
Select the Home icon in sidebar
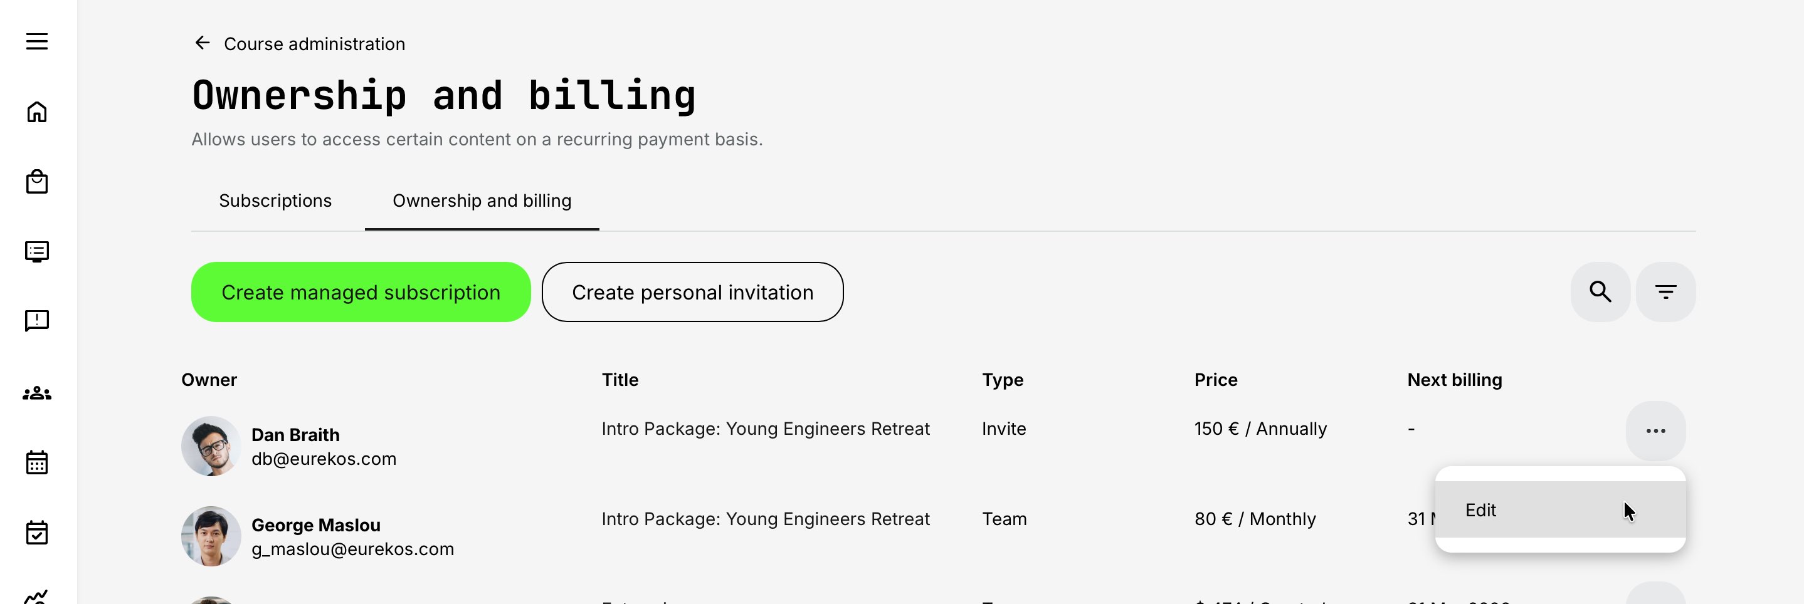coord(36,112)
